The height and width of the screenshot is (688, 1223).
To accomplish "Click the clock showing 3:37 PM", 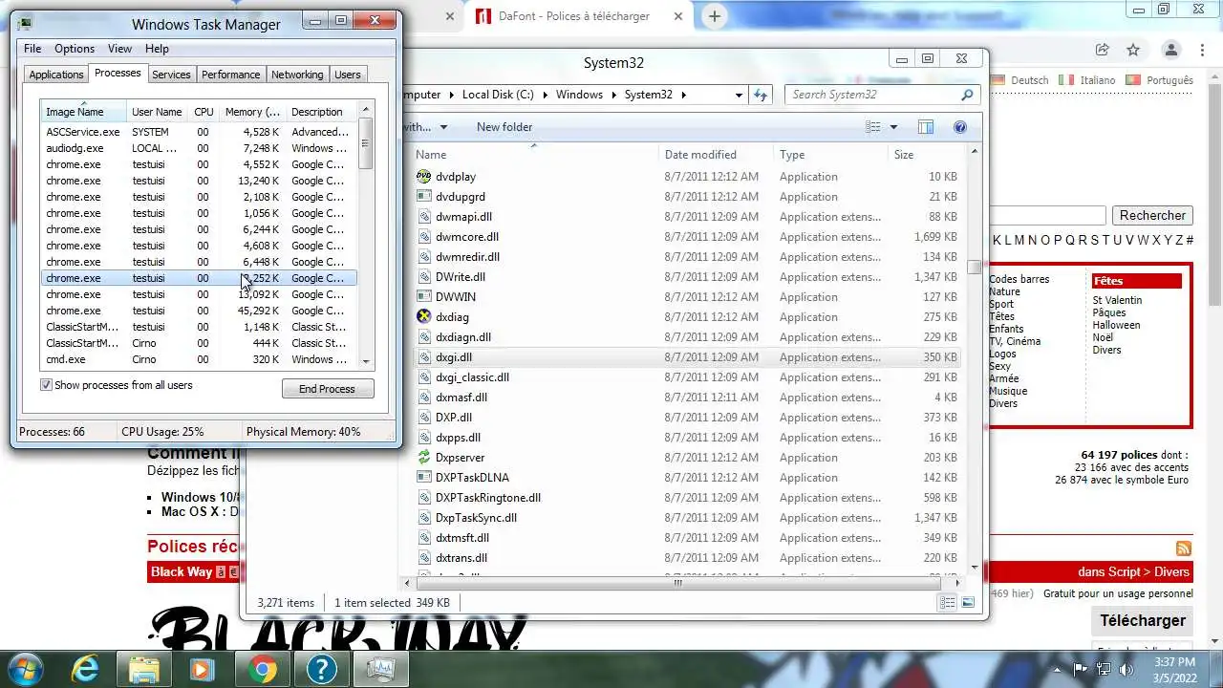I will [1173, 662].
